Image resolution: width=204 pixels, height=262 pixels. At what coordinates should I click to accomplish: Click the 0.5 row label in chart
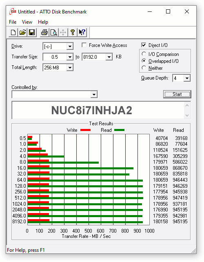click(23, 138)
